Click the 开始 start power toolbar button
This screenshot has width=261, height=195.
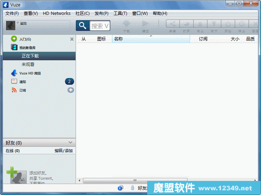[x=228, y=24]
